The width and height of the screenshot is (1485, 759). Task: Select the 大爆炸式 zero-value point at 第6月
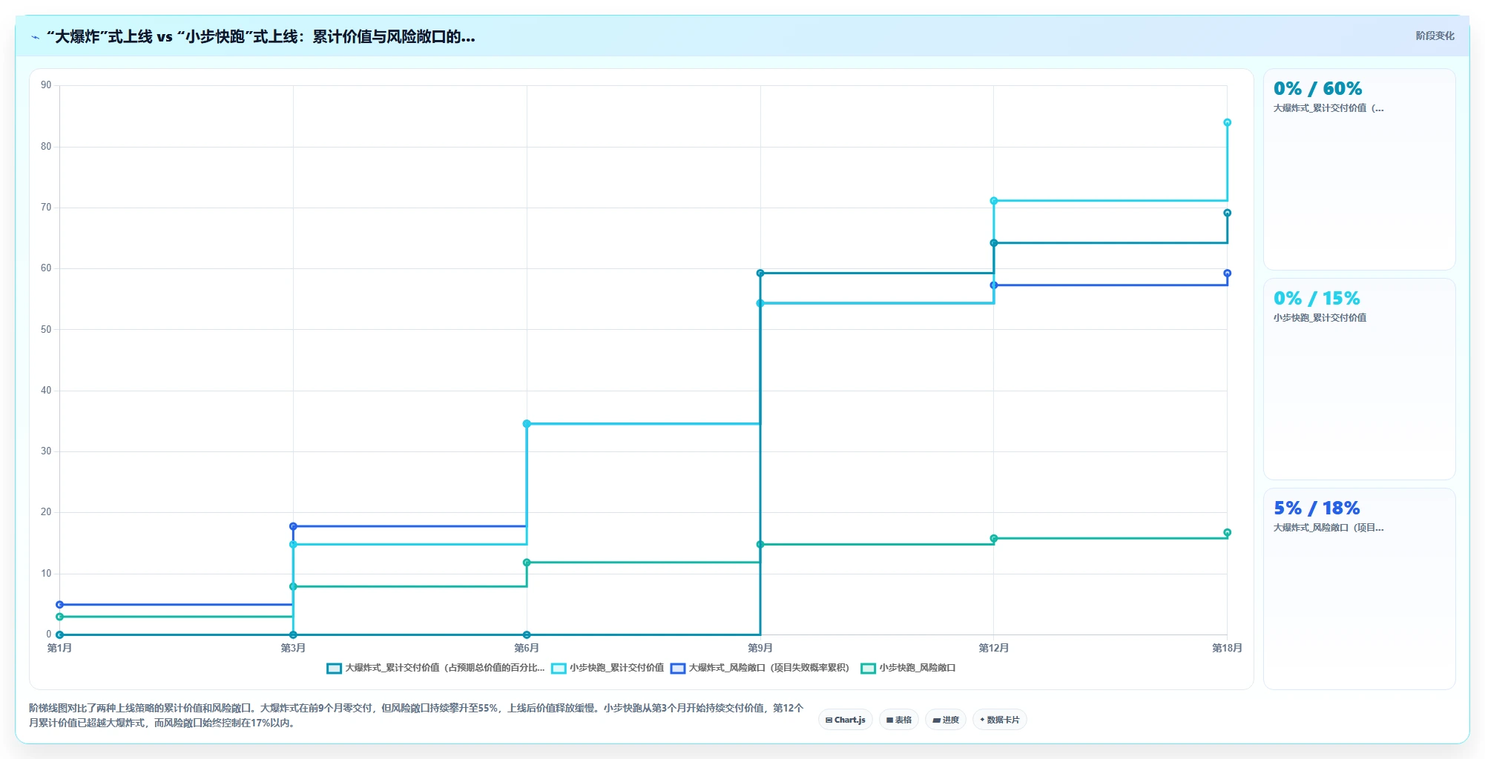[527, 635]
